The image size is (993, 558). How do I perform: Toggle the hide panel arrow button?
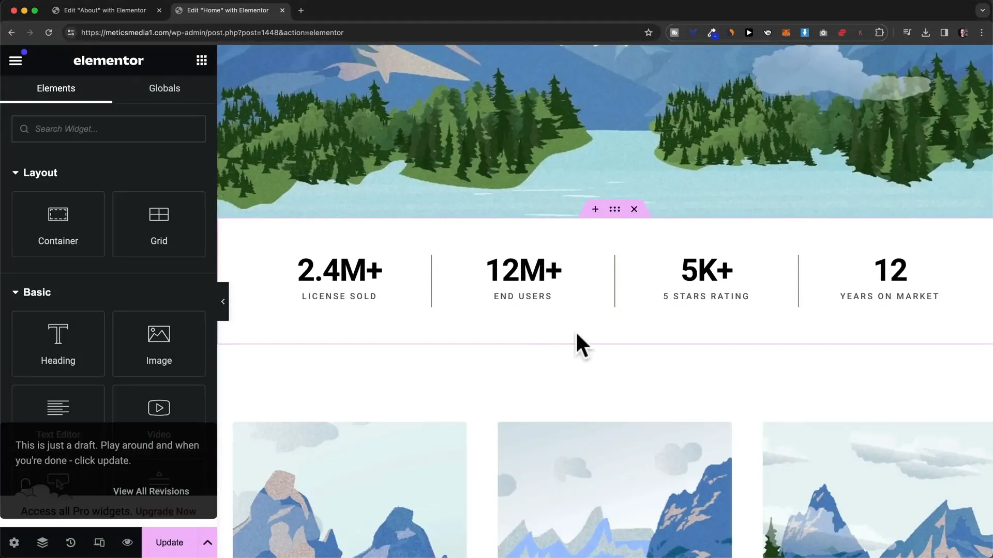(223, 302)
